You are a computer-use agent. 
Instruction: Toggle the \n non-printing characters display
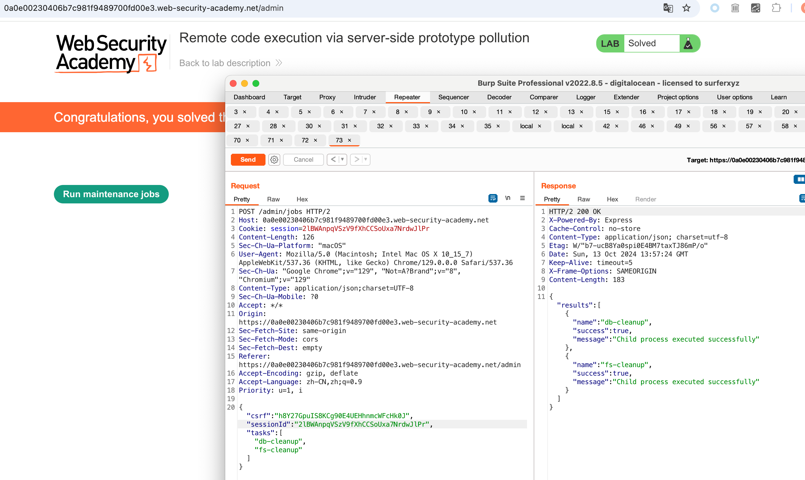[x=508, y=198]
